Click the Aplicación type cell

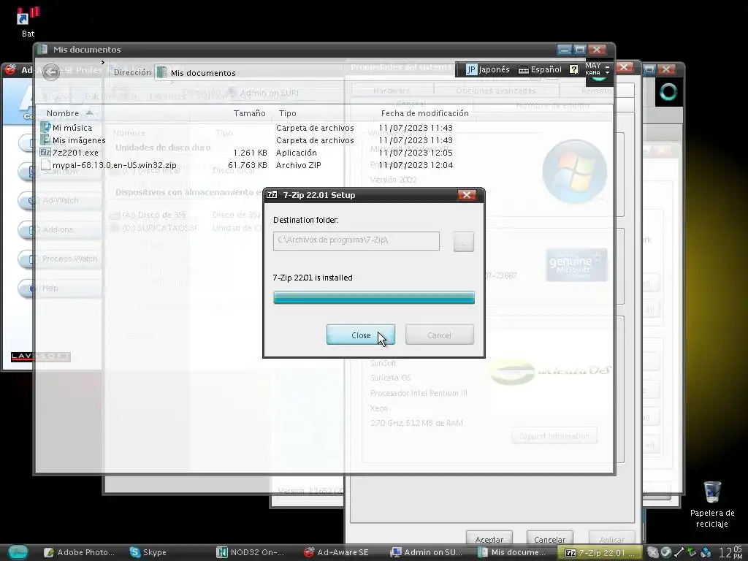(297, 152)
